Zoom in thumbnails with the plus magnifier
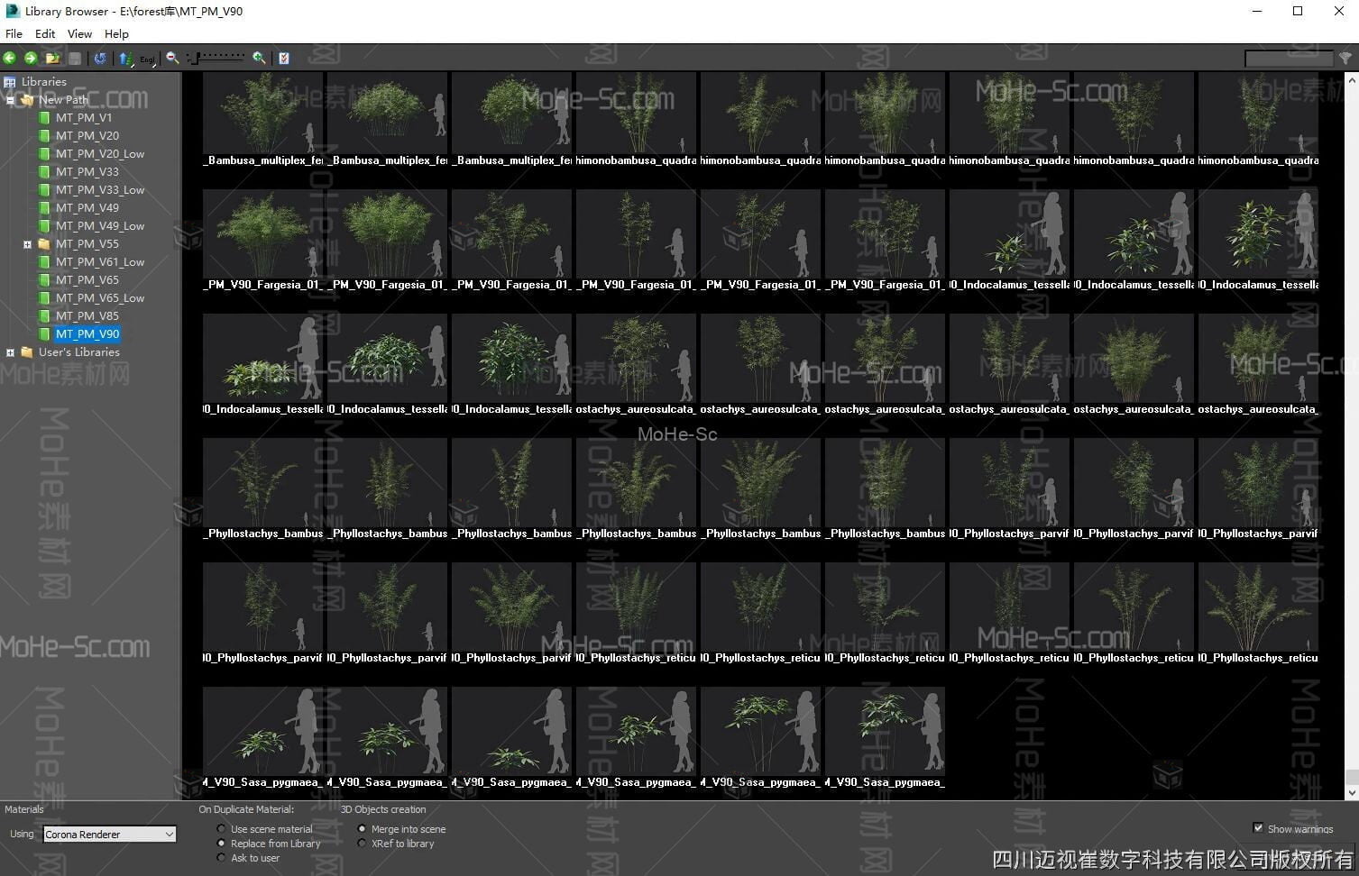This screenshot has width=1359, height=876. pos(259,58)
